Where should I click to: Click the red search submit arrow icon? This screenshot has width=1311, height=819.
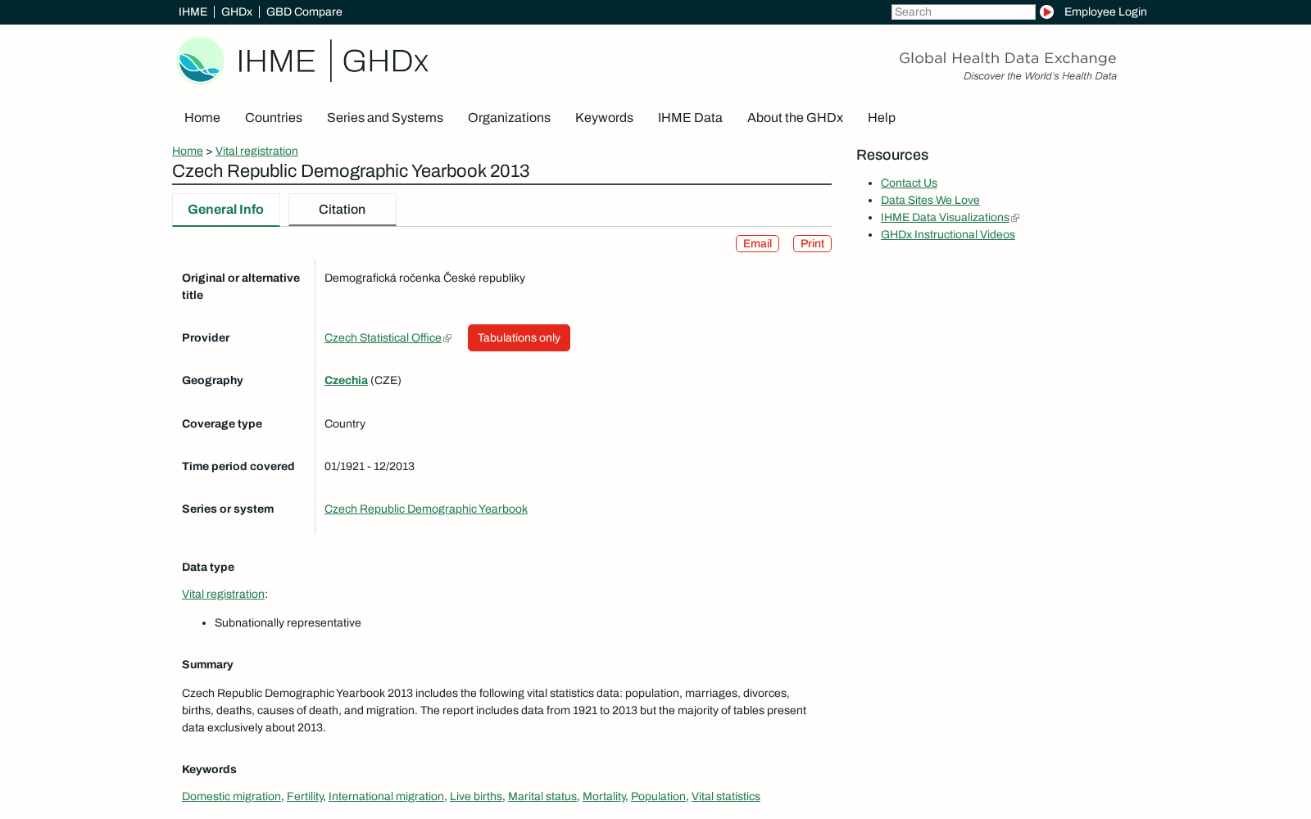pyautogui.click(x=1046, y=11)
